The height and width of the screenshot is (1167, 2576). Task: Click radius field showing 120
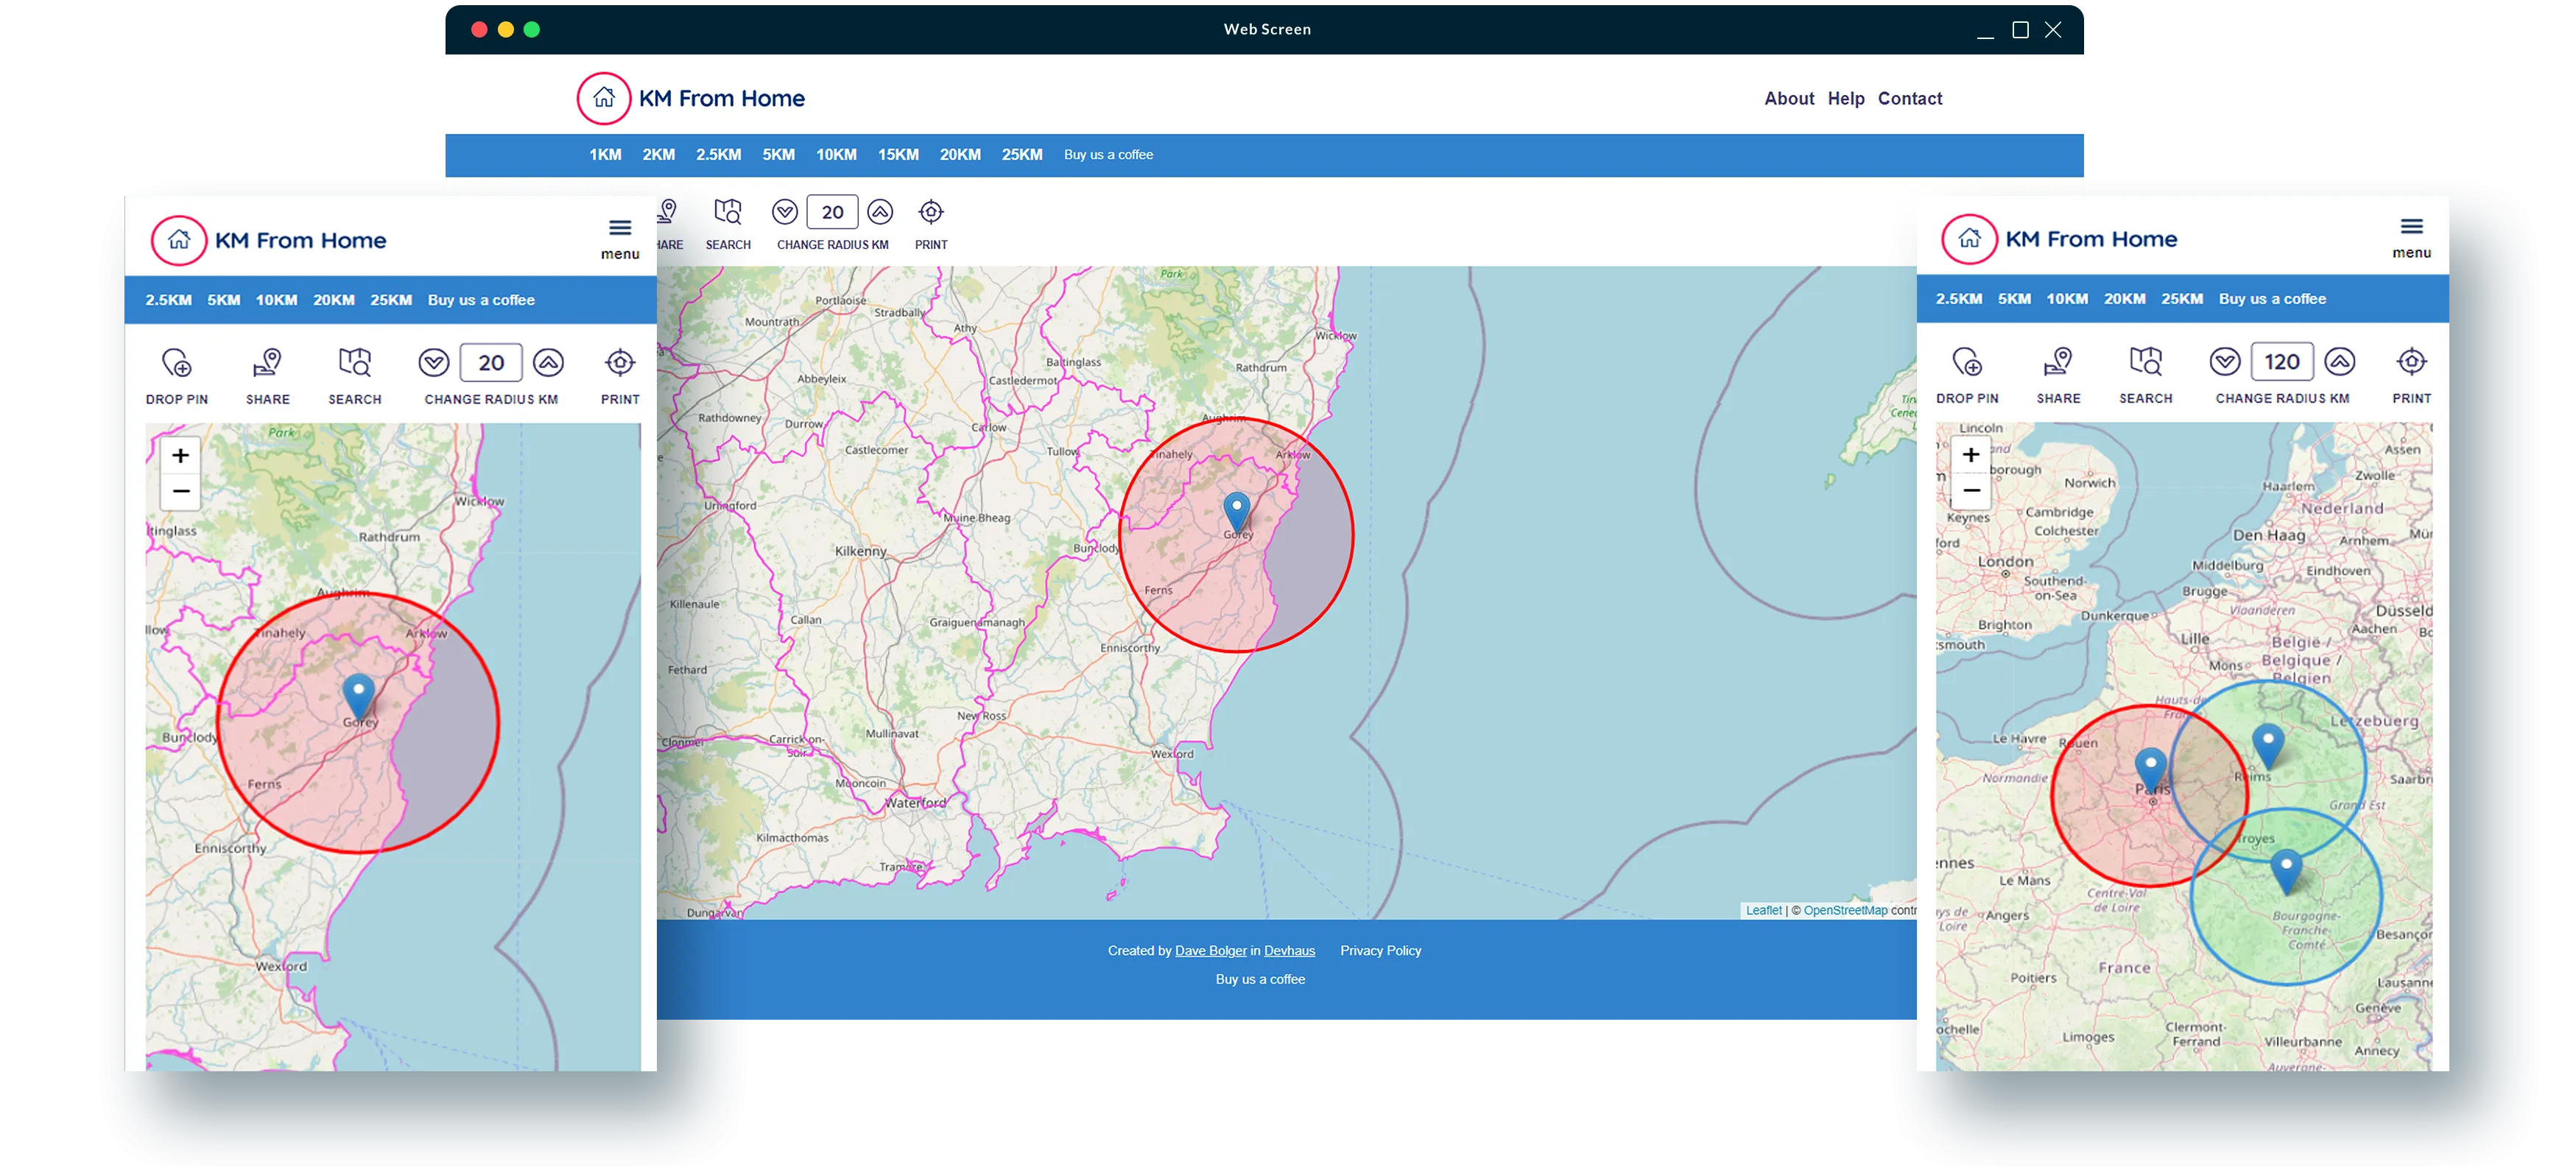[2281, 362]
